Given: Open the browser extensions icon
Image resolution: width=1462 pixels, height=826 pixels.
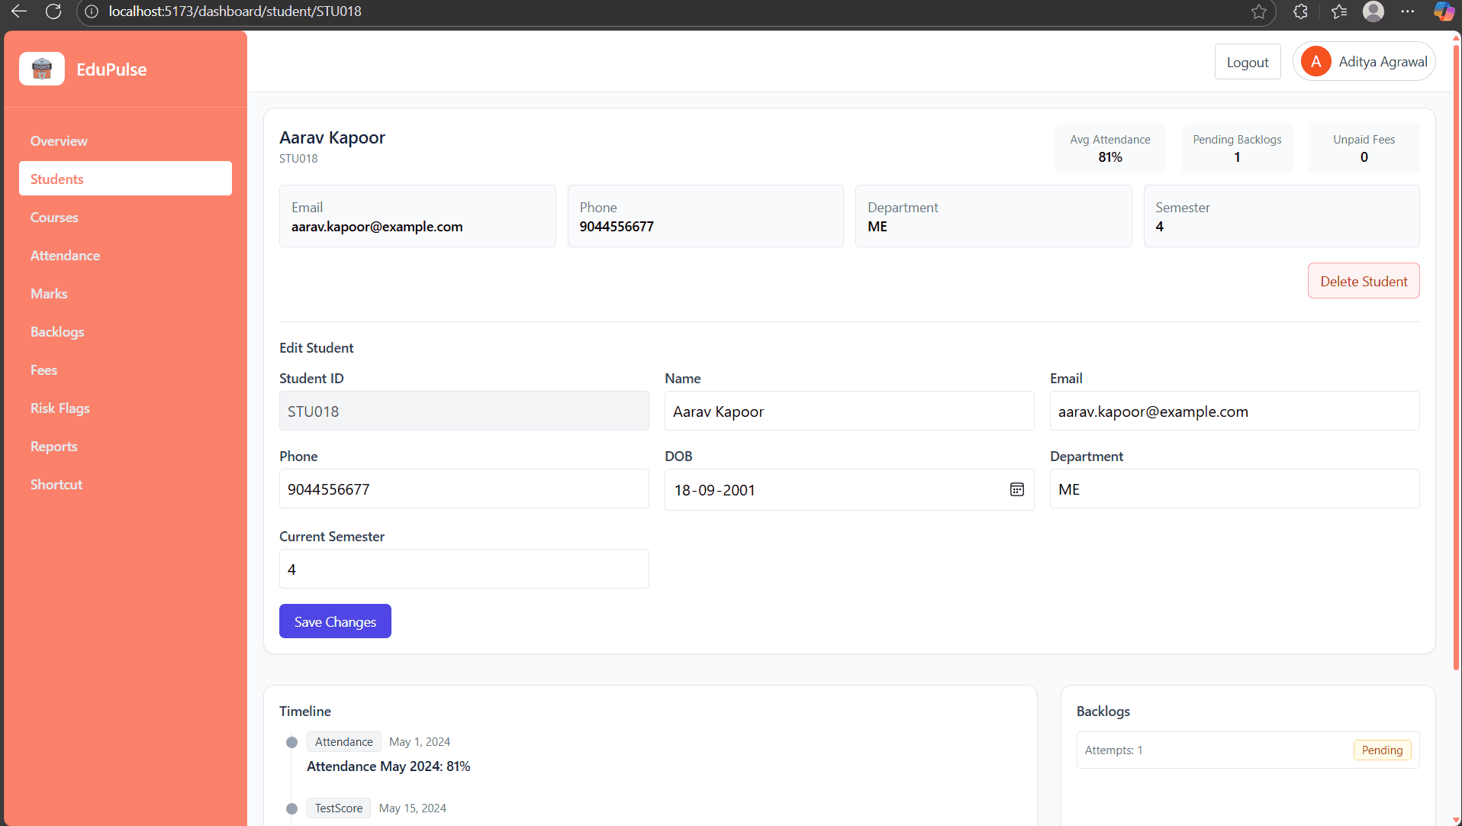Looking at the screenshot, I should click(x=1301, y=11).
